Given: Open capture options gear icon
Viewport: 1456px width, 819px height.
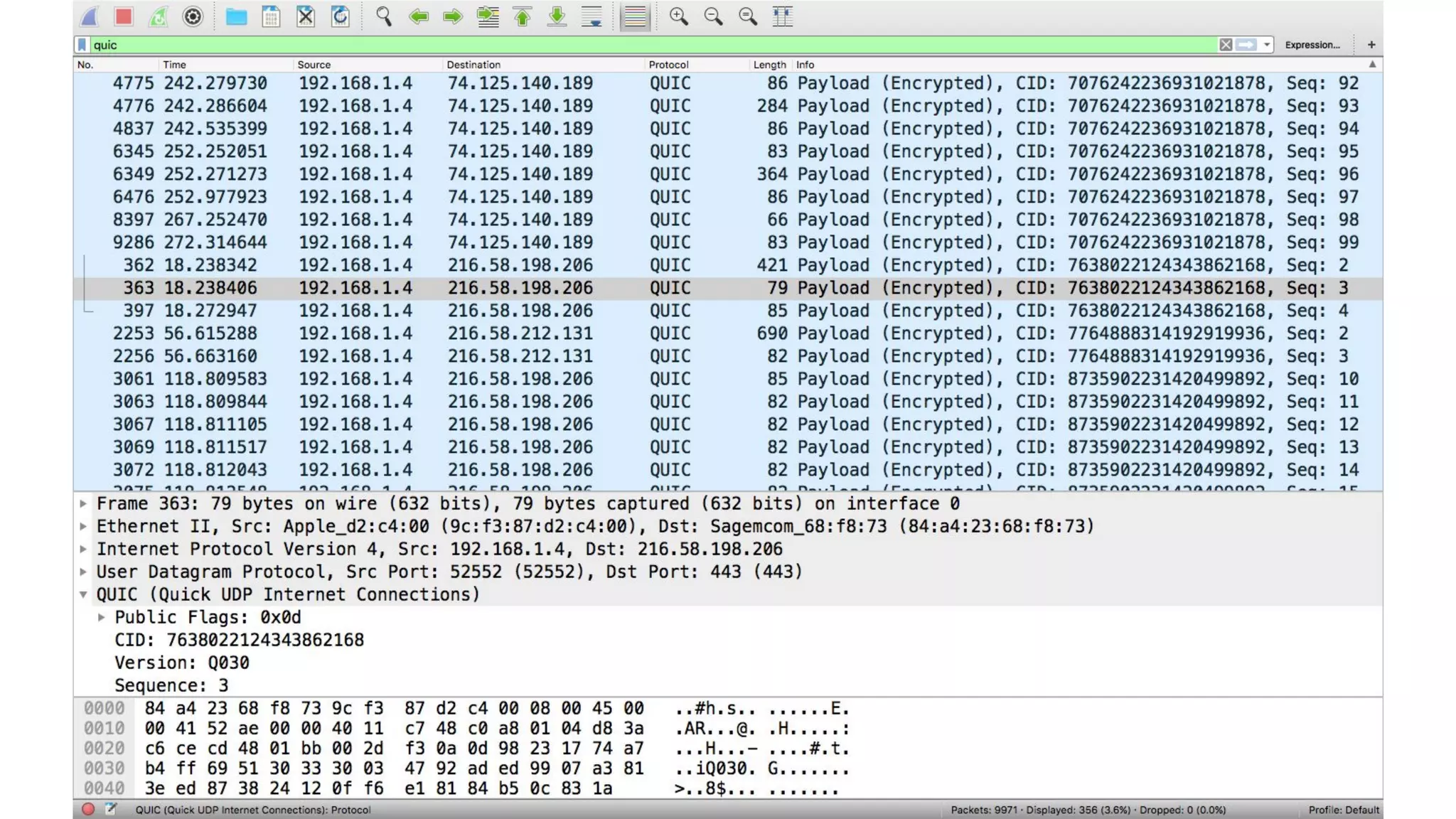Looking at the screenshot, I should [193, 16].
